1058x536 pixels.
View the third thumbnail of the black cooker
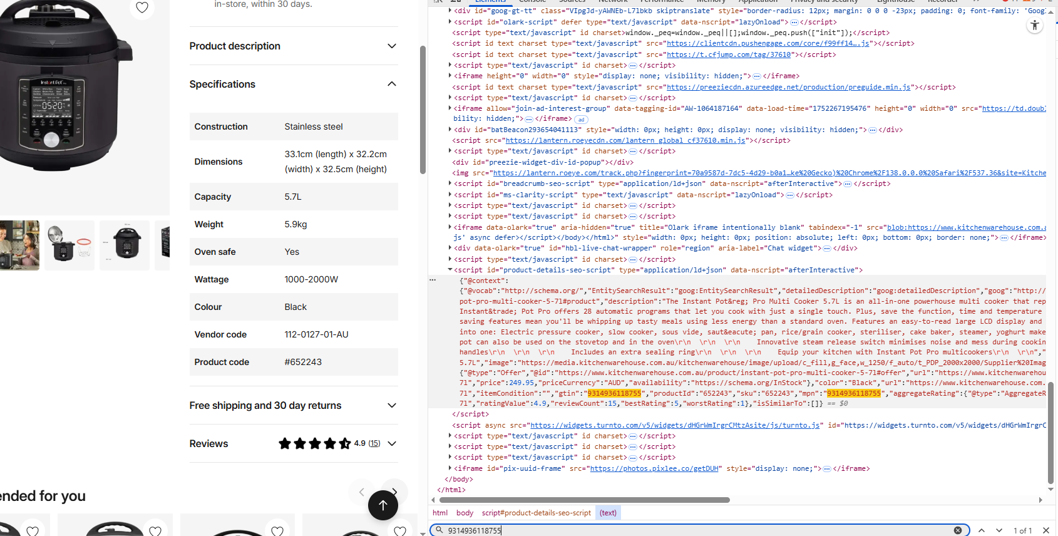point(125,245)
